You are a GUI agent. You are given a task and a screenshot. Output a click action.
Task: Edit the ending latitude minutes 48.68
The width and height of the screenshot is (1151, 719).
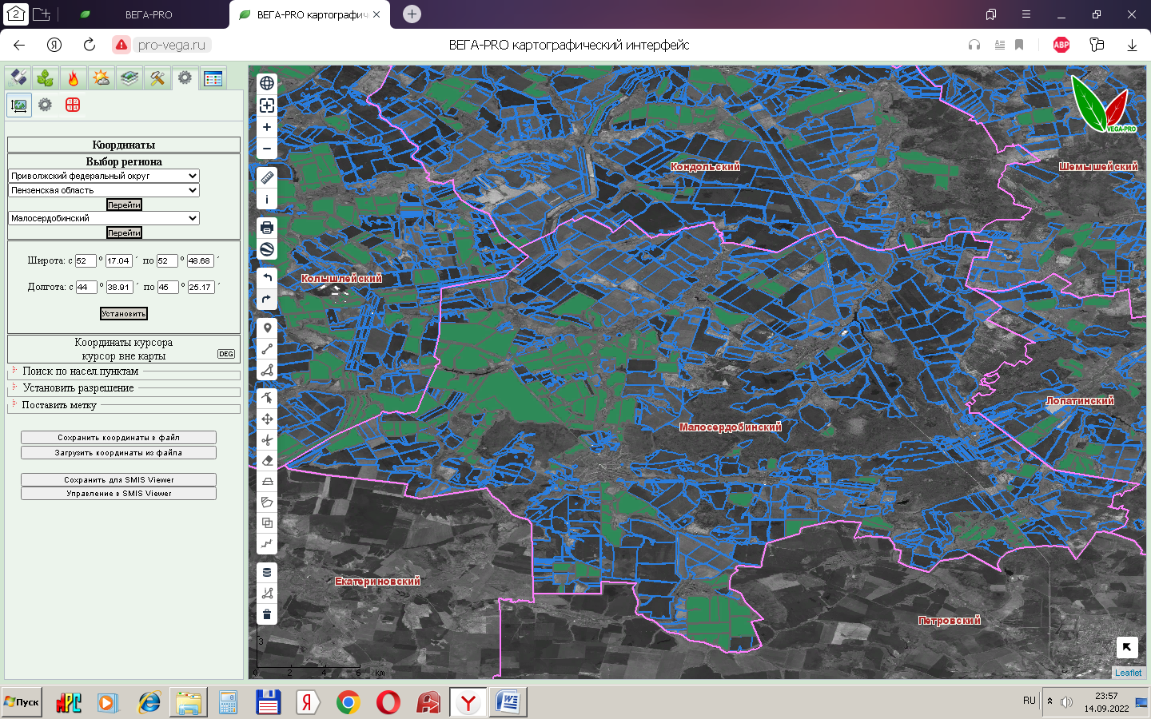pyautogui.click(x=200, y=260)
